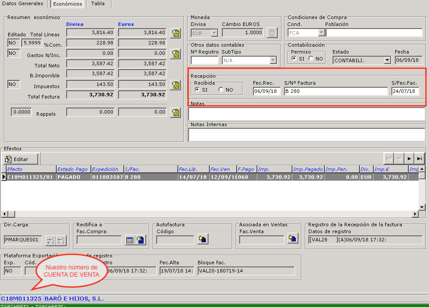Open calculator icon next to Cámbio EUROS
Viewport: 429px width, 307px height.
click(x=272, y=33)
